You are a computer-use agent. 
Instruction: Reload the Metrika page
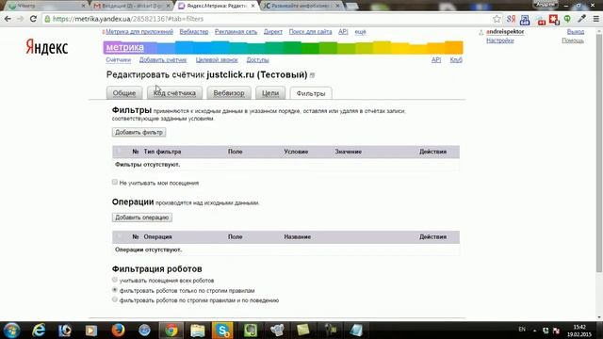33,19
